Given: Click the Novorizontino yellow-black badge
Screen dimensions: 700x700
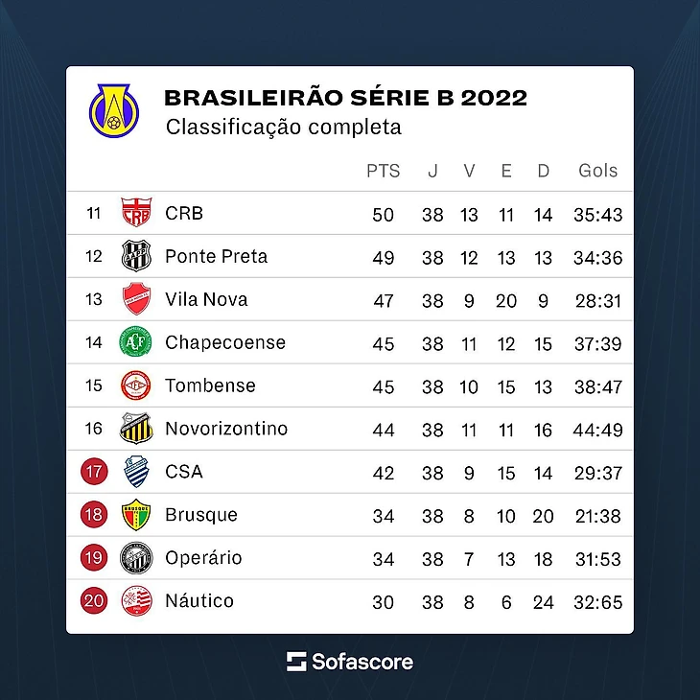Looking at the screenshot, I should point(135,429).
